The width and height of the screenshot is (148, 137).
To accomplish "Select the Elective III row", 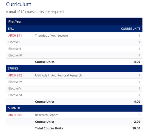I will point(74,55).
